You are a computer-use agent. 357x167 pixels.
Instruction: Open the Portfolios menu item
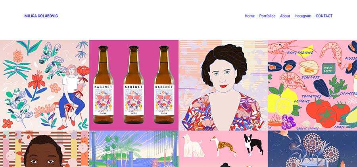(x=267, y=16)
